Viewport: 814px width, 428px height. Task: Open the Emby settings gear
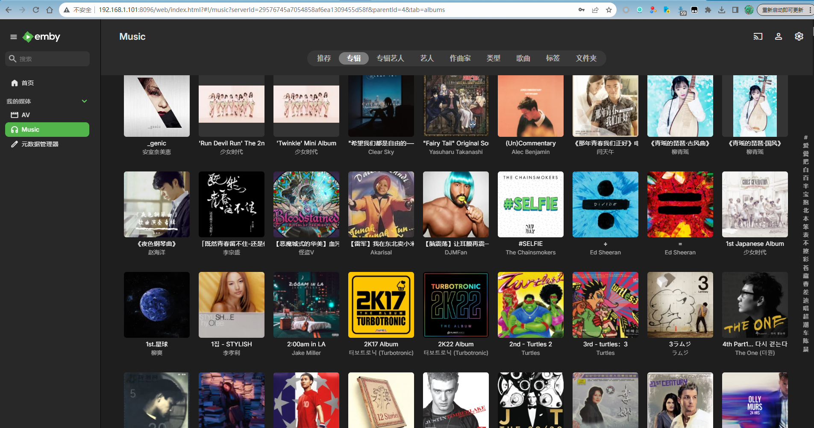[x=799, y=37]
